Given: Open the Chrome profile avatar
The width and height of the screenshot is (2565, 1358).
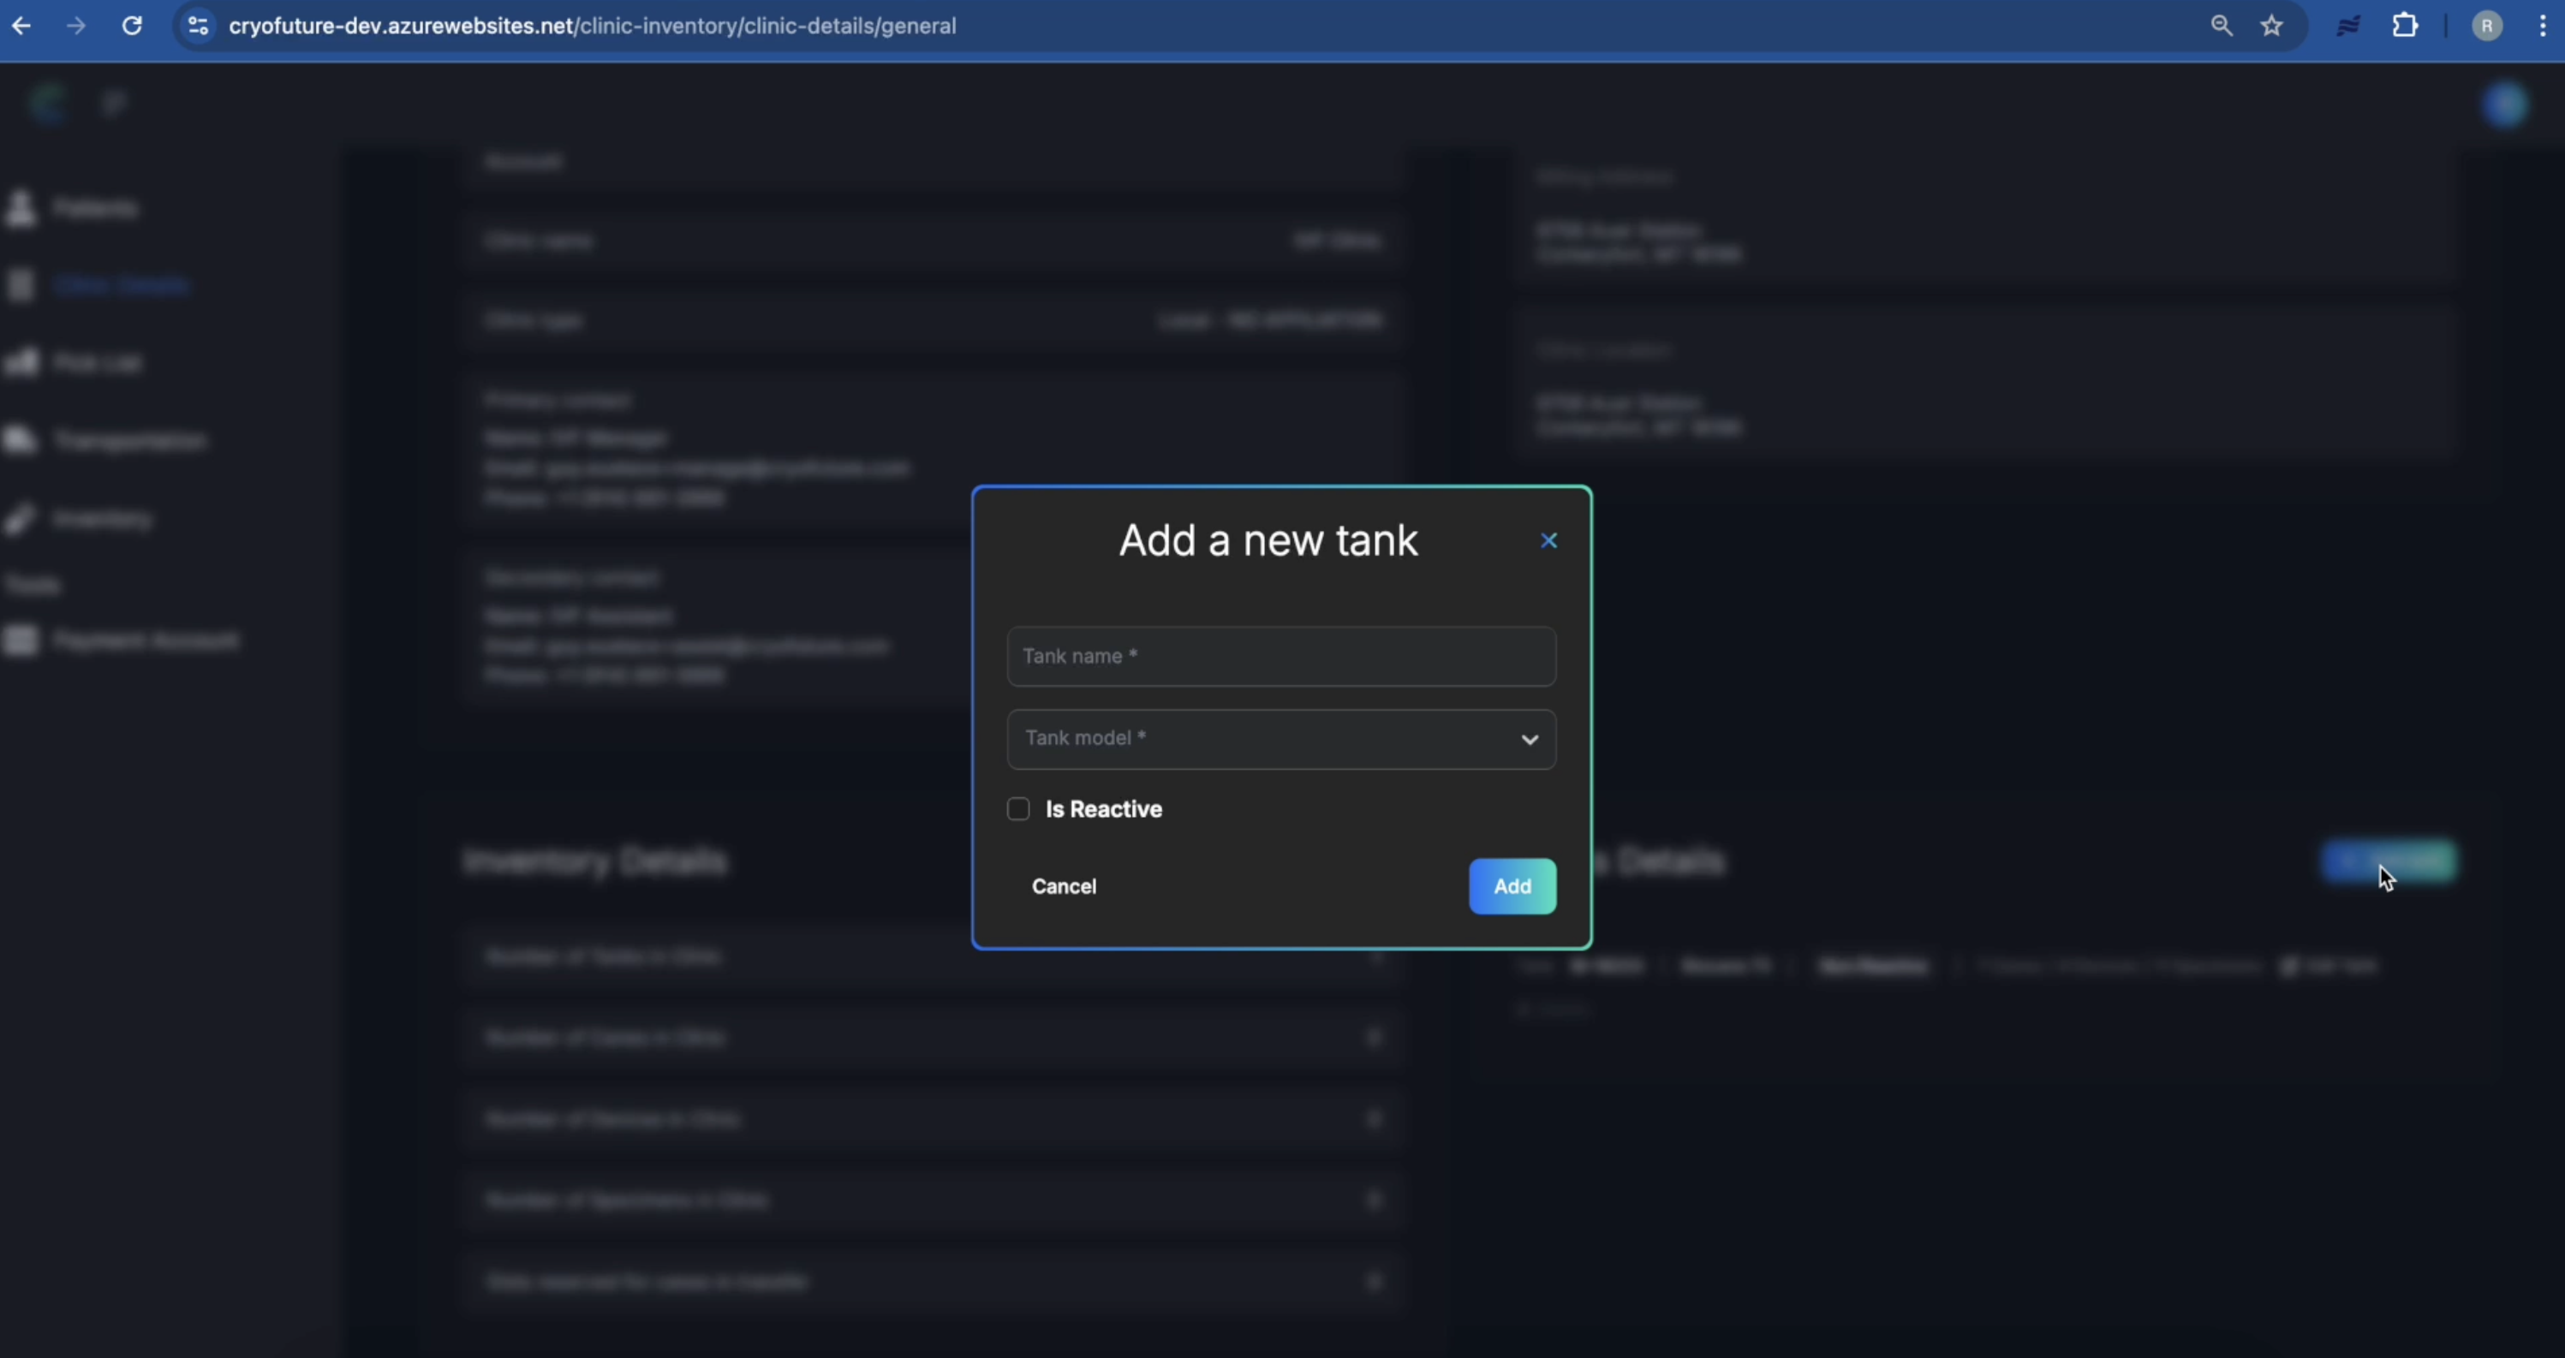Looking at the screenshot, I should [x=2486, y=26].
